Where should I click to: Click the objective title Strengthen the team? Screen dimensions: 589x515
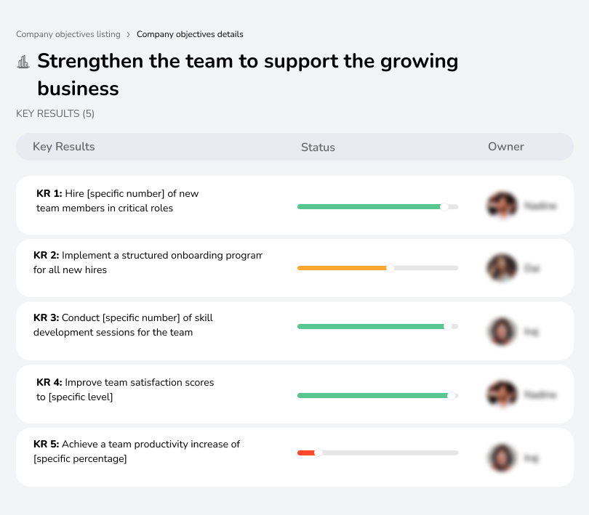[x=247, y=76]
